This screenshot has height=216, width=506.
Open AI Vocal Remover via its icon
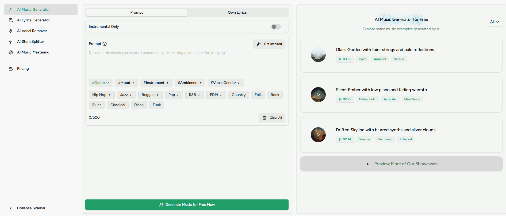[11, 31]
